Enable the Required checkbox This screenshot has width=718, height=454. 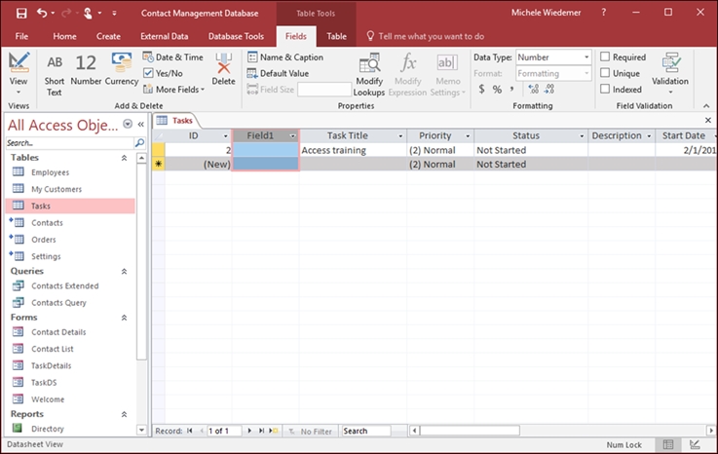(x=605, y=57)
